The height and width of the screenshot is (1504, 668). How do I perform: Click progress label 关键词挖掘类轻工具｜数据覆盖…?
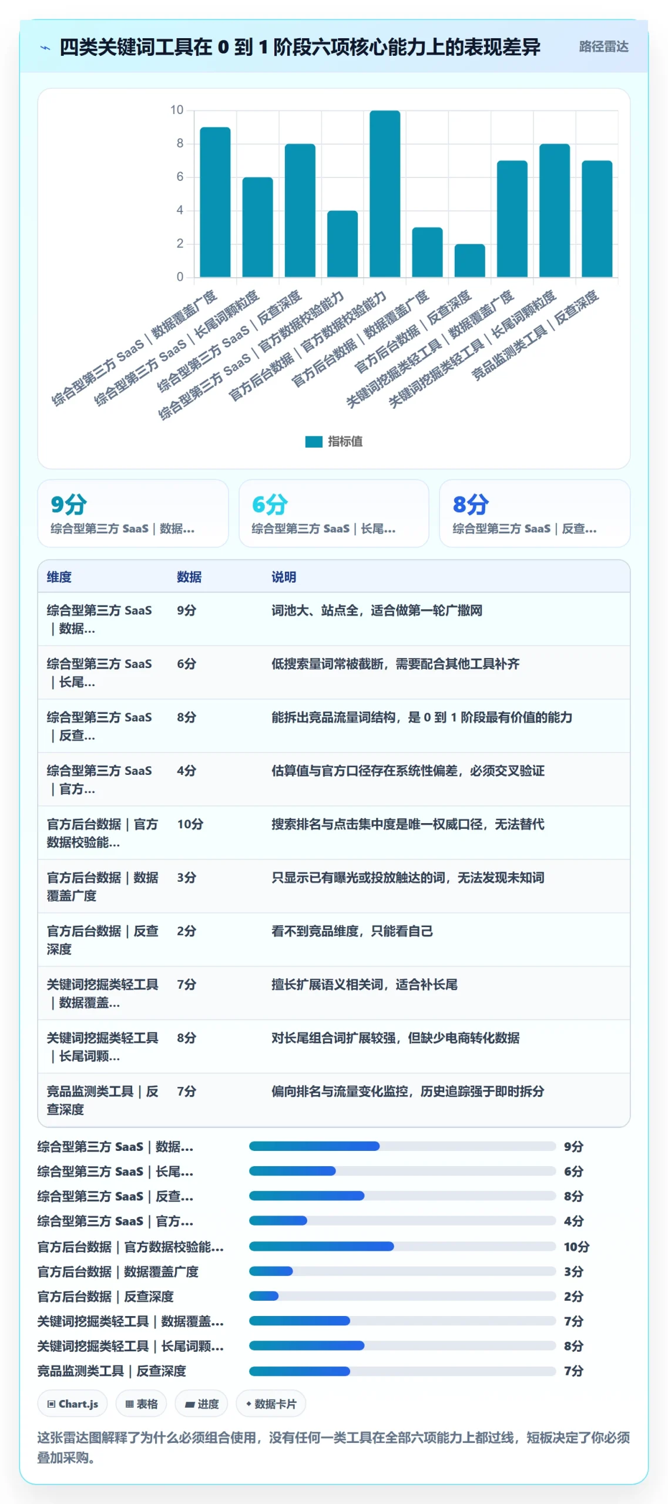click(x=130, y=1321)
